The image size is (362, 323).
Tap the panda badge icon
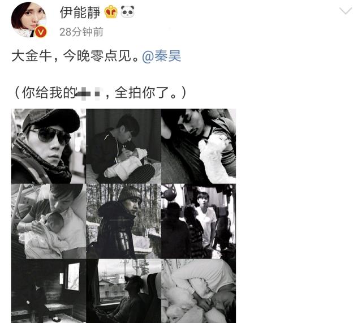pos(128,12)
